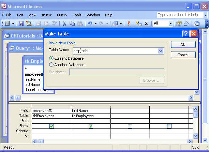Open the Window menu
Image resolution: width=209 pixels, height=152 pixels.
(93, 15)
